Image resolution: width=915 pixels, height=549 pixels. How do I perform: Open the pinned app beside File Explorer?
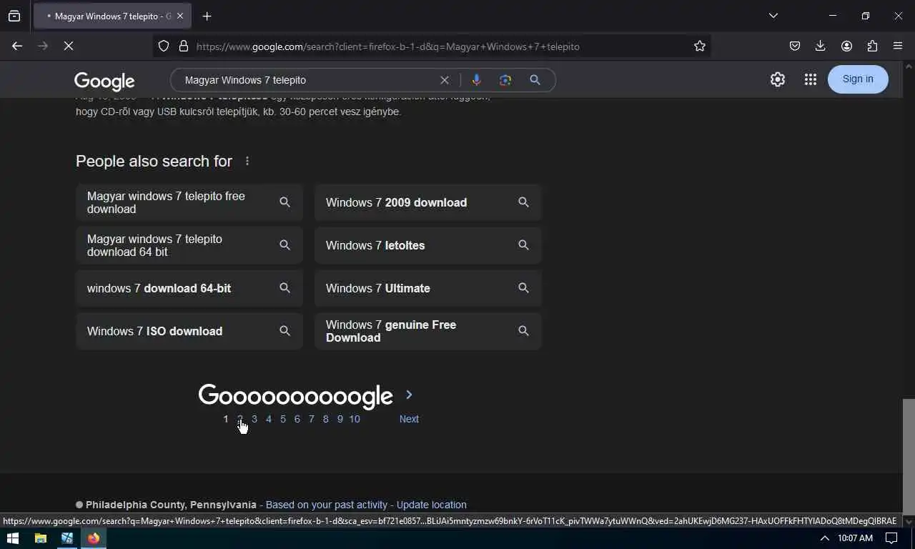[67, 538]
